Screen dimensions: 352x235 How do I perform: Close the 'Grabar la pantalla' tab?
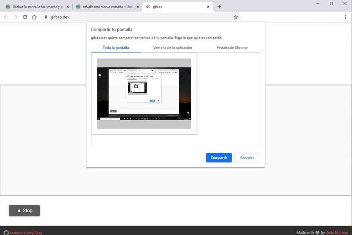(x=68, y=7)
